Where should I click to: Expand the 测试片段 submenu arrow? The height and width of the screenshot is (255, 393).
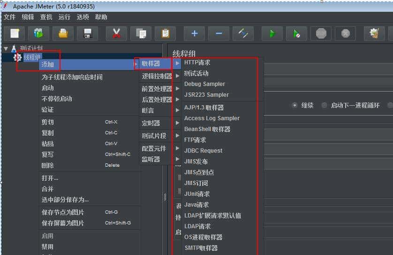click(x=177, y=136)
